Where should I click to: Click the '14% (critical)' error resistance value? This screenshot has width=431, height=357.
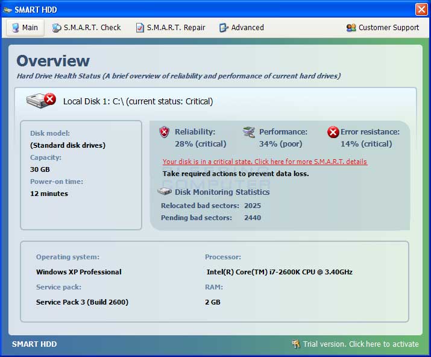(x=366, y=144)
